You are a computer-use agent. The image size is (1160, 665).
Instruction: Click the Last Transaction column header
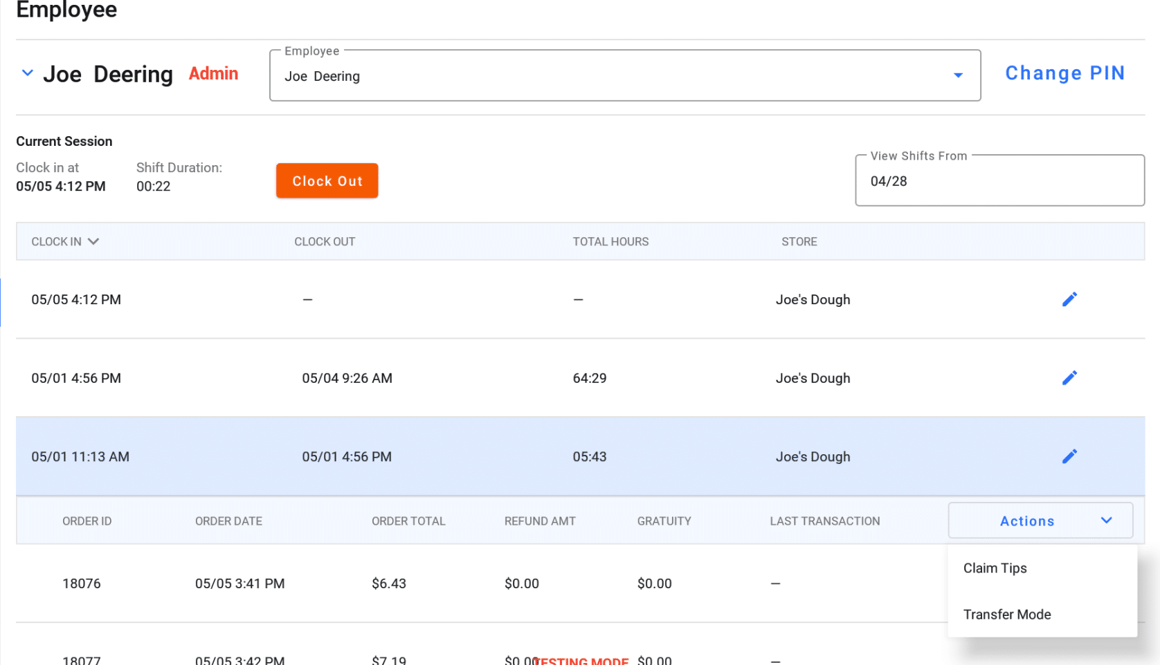point(825,521)
